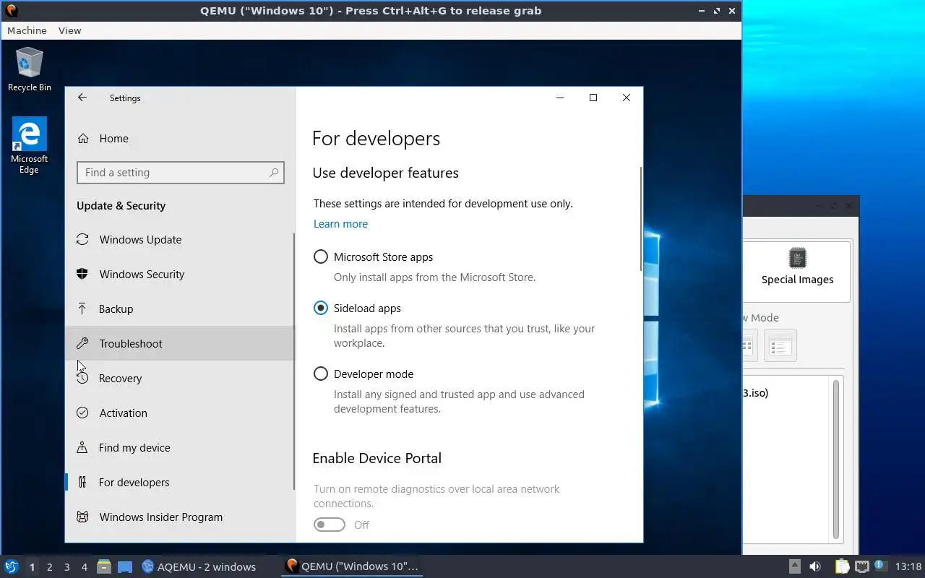The width and height of the screenshot is (925, 578).
Task: Click the 'Use developer features' heading
Action: (x=386, y=173)
